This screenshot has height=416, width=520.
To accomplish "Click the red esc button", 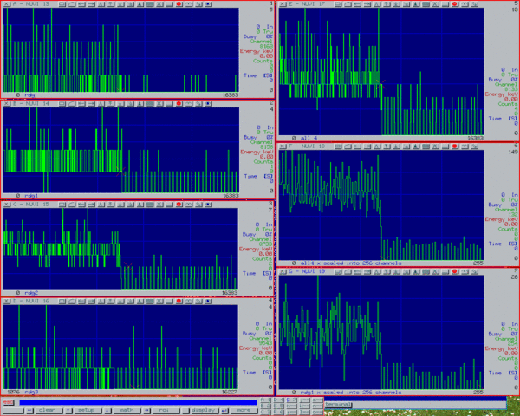I will [x=9, y=402].
